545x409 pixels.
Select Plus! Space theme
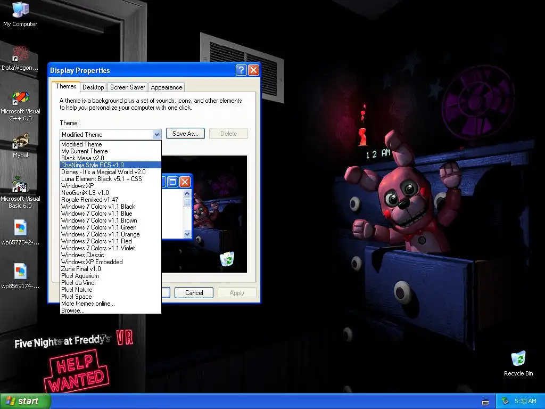click(111, 297)
